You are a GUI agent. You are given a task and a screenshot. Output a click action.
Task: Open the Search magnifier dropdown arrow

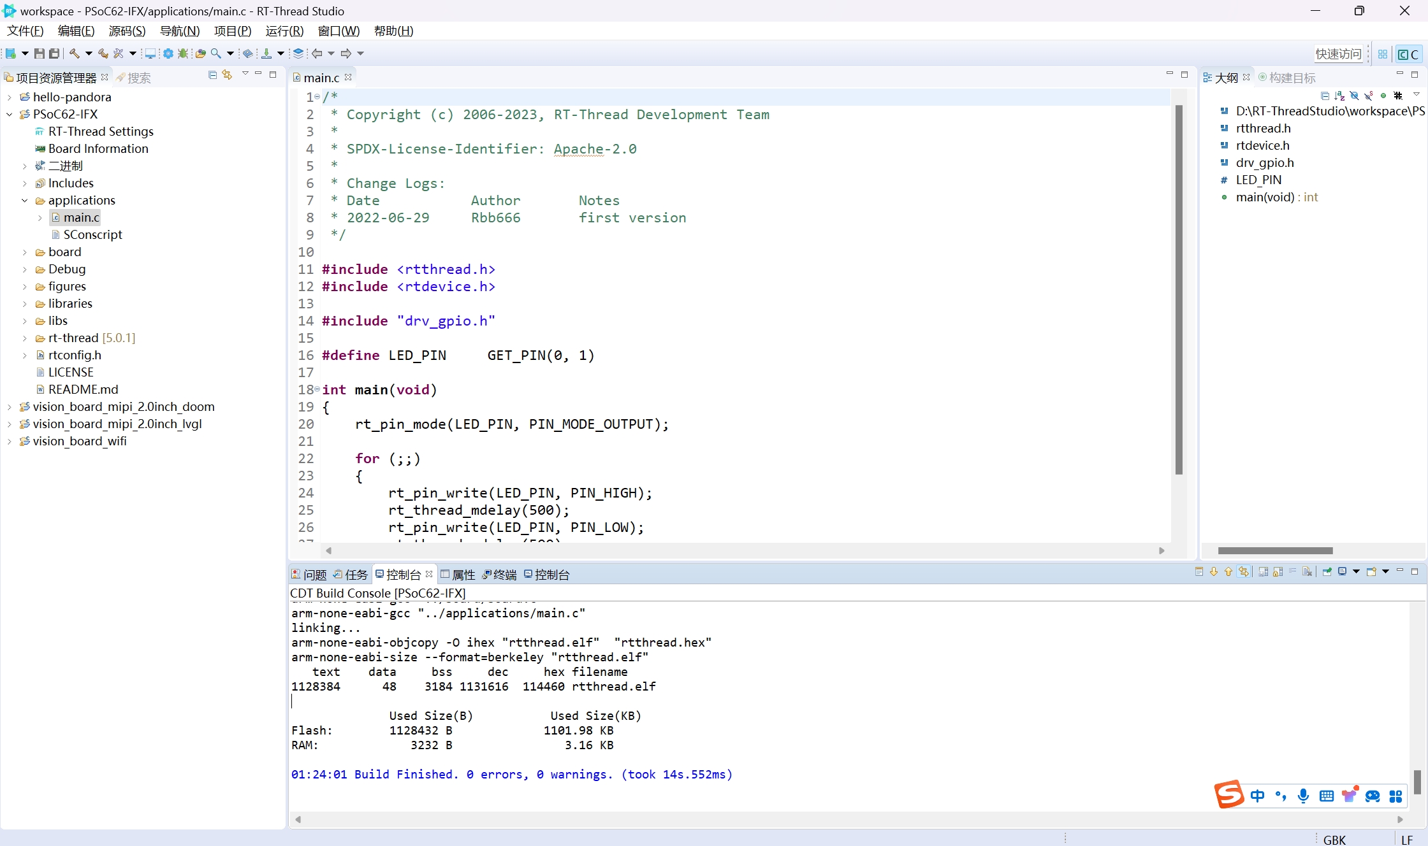pyautogui.click(x=230, y=54)
